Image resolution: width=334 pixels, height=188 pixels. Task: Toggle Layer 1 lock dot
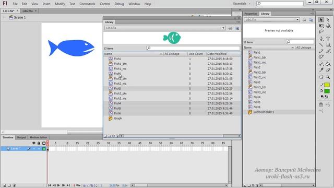pyautogui.click(x=39, y=149)
